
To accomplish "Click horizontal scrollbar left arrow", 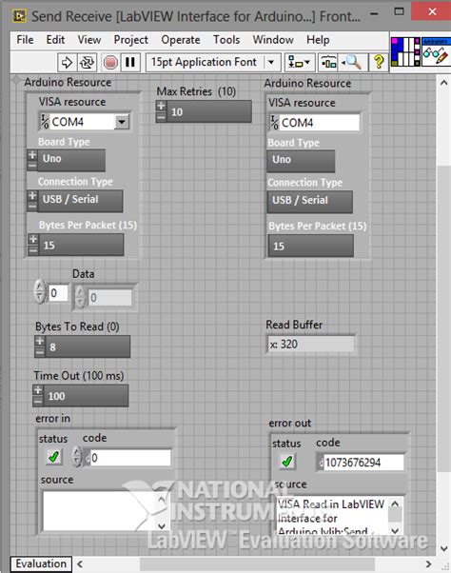I will [80, 564].
